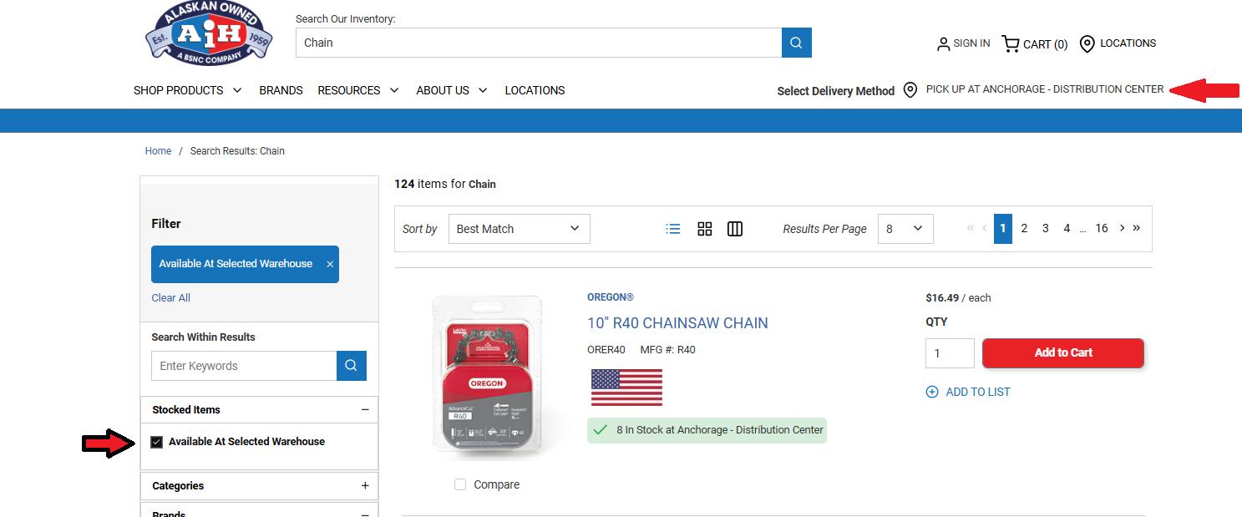The width and height of the screenshot is (1242, 517).
Task: Open the 10" R40 Chainsaw Chain product title
Action: [x=677, y=323]
